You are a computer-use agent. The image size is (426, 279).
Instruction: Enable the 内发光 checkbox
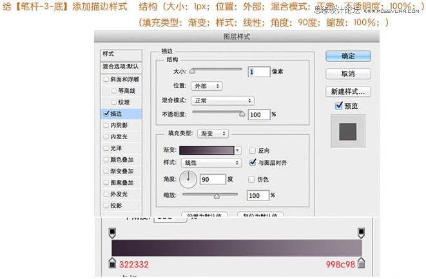tap(106, 137)
